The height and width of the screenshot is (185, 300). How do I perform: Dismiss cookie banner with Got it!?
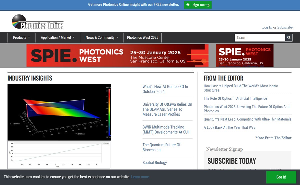click(281, 177)
